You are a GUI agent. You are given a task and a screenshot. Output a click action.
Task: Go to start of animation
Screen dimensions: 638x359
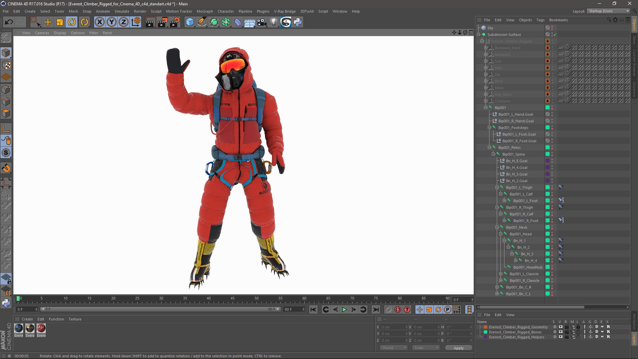tap(313, 309)
